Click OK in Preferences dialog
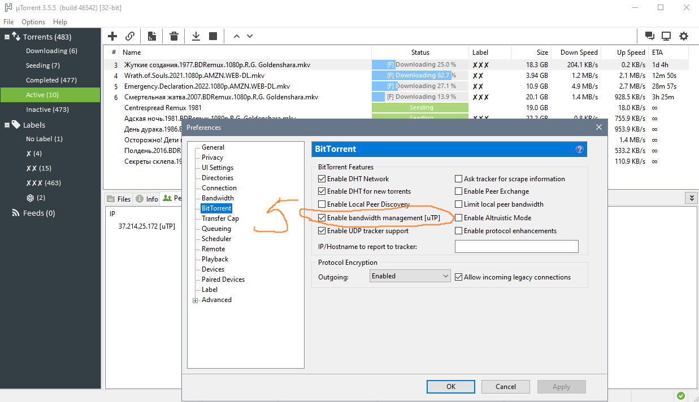 pyautogui.click(x=451, y=387)
